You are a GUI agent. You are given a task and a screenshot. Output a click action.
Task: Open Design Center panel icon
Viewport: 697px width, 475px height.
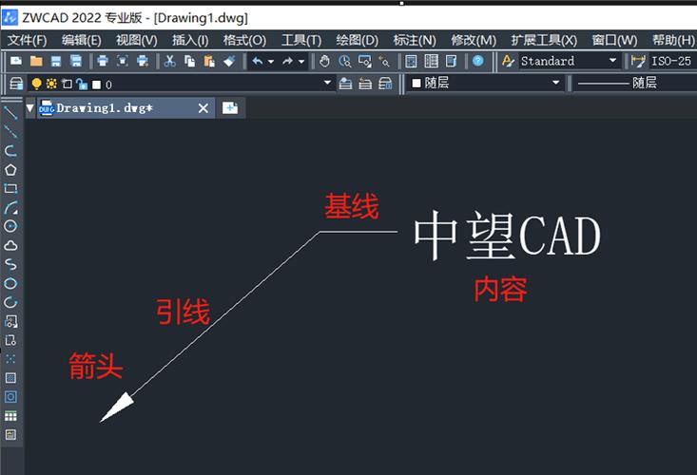431,61
